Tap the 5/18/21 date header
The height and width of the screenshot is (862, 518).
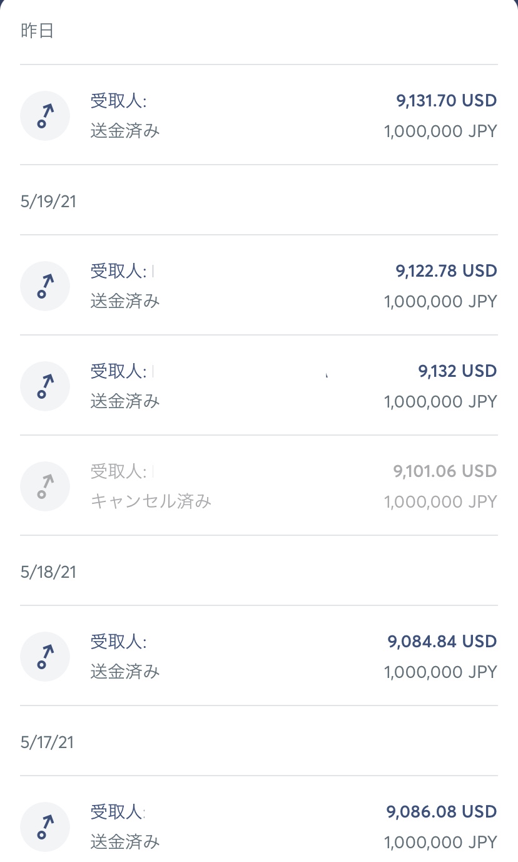48,572
